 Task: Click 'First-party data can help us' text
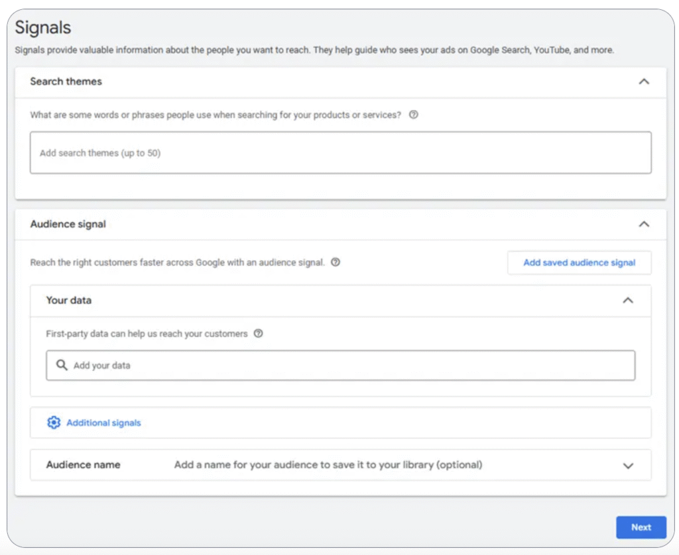coord(147,334)
